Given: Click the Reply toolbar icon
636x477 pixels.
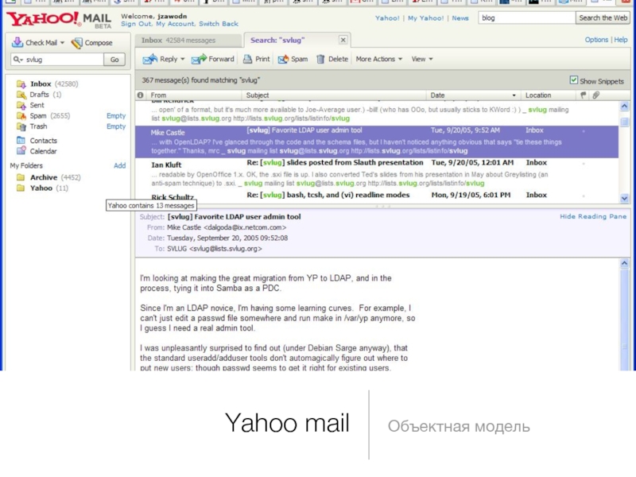Looking at the screenshot, I should pyautogui.click(x=150, y=59).
